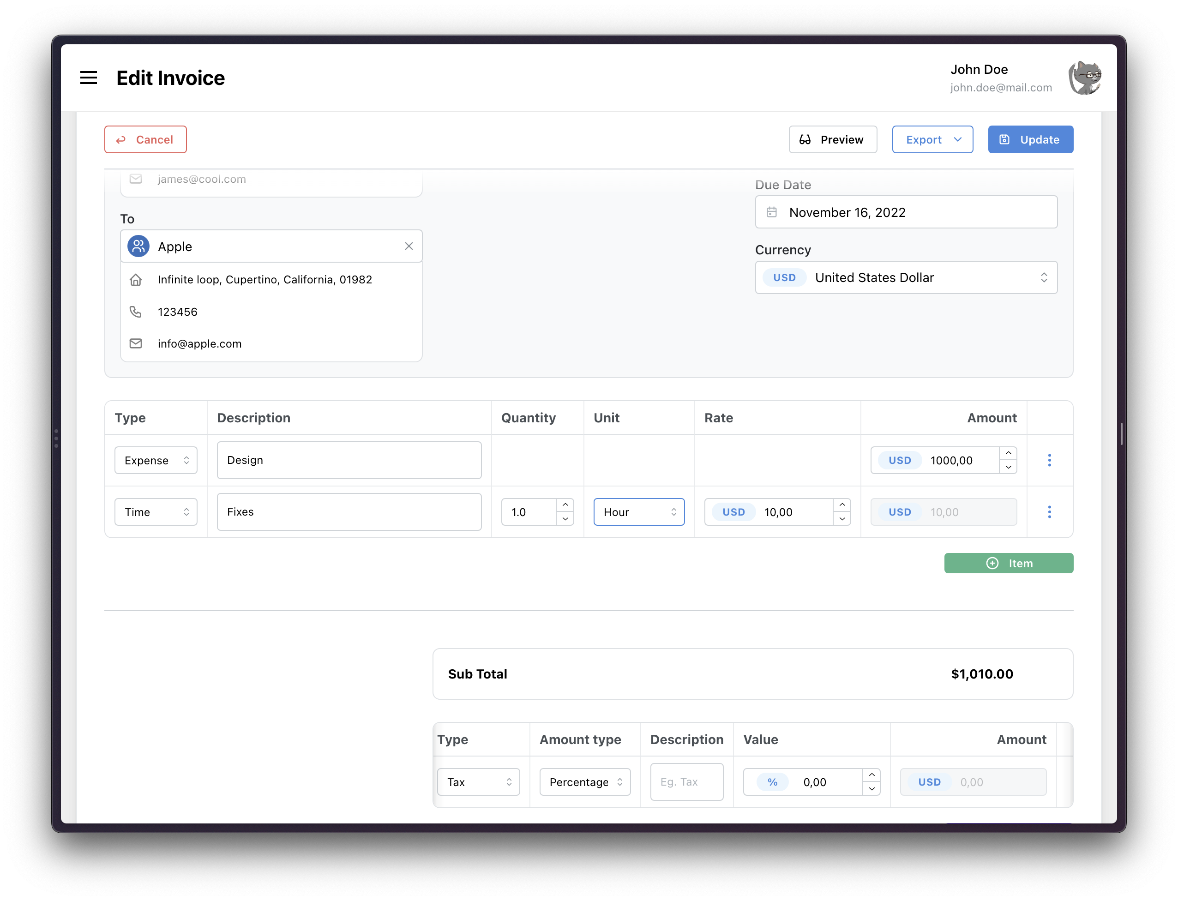Decrement the quantity 1.0 stepper
This screenshot has width=1178, height=901.
tap(565, 519)
